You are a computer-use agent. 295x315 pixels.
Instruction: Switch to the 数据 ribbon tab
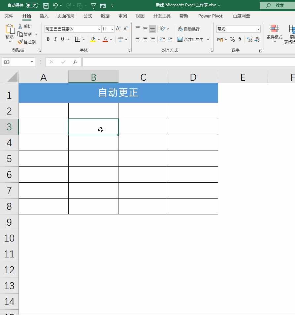105,16
